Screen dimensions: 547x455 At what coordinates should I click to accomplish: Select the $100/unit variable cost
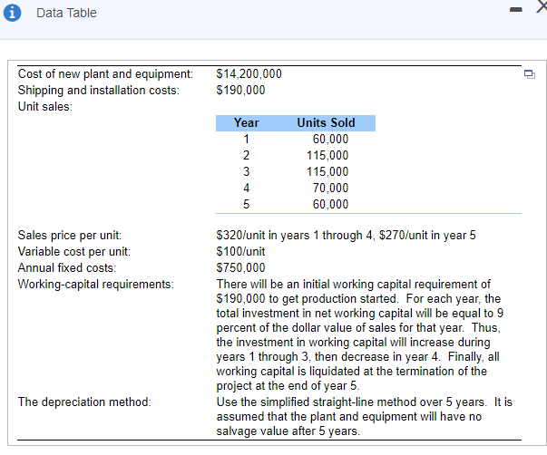240,251
